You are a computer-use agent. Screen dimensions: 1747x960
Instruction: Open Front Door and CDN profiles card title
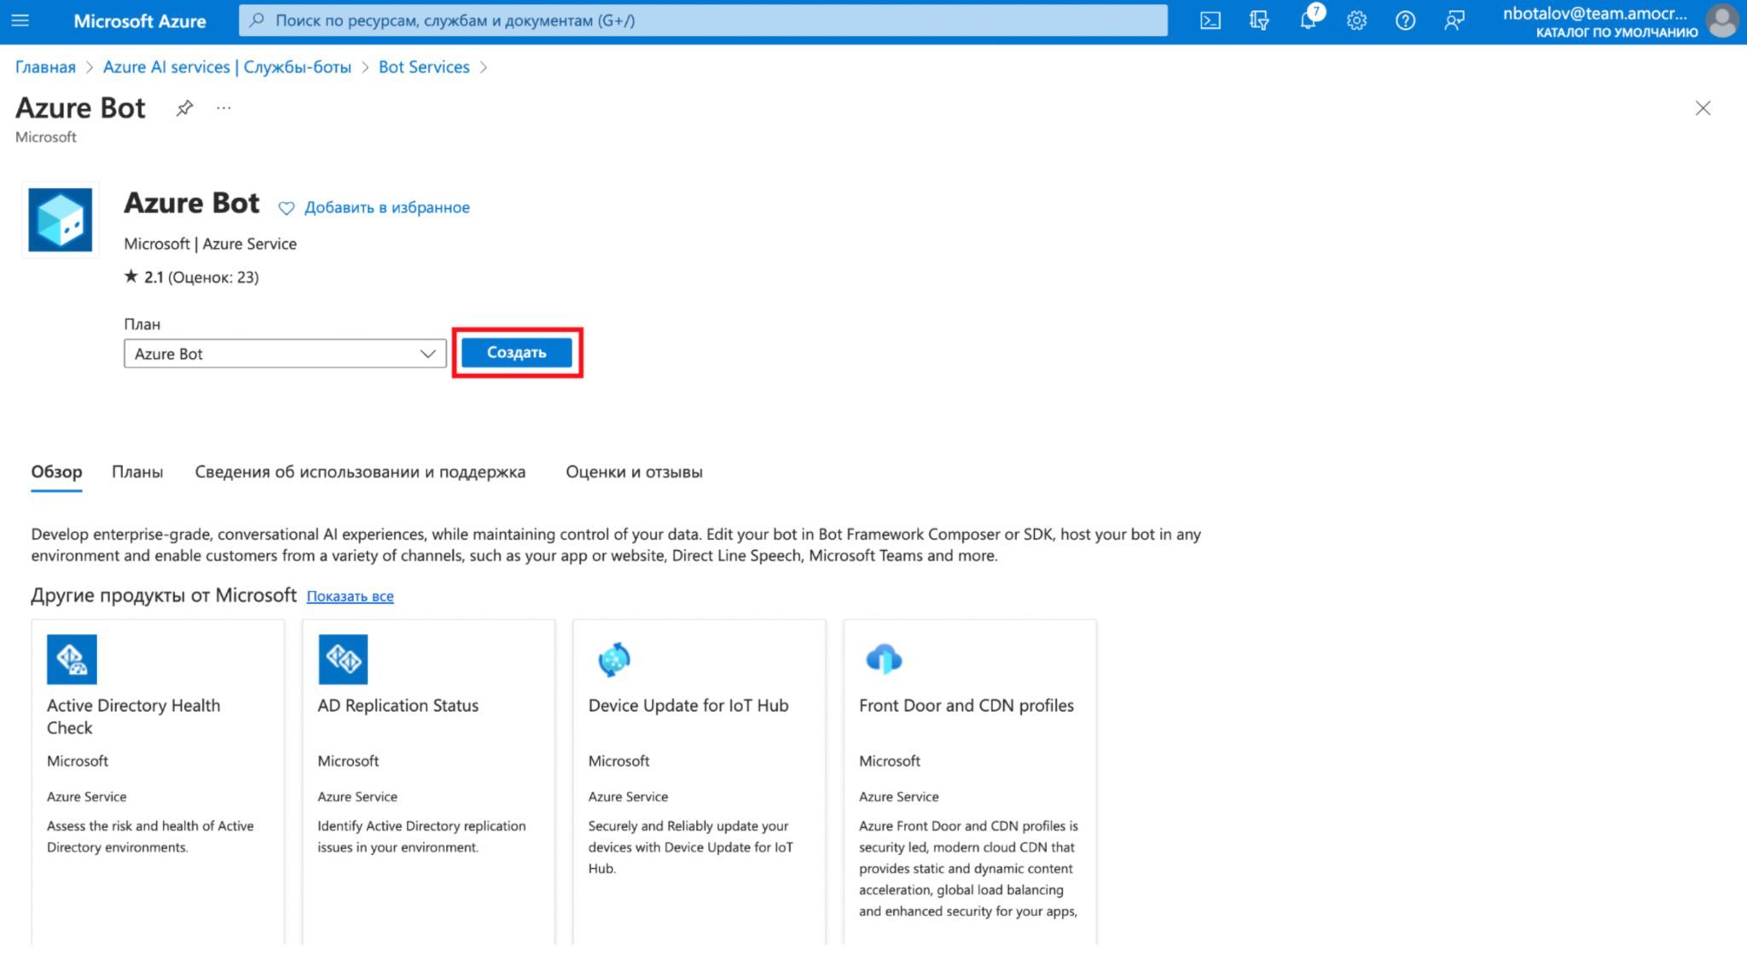click(x=966, y=706)
